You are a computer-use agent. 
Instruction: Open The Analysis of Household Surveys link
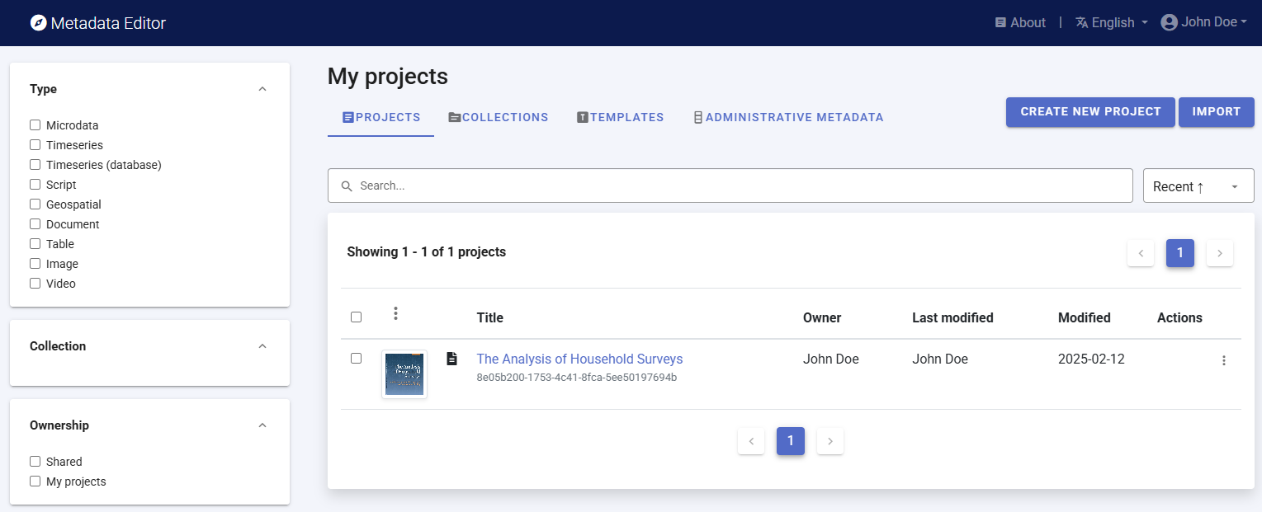(x=579, y=359)
